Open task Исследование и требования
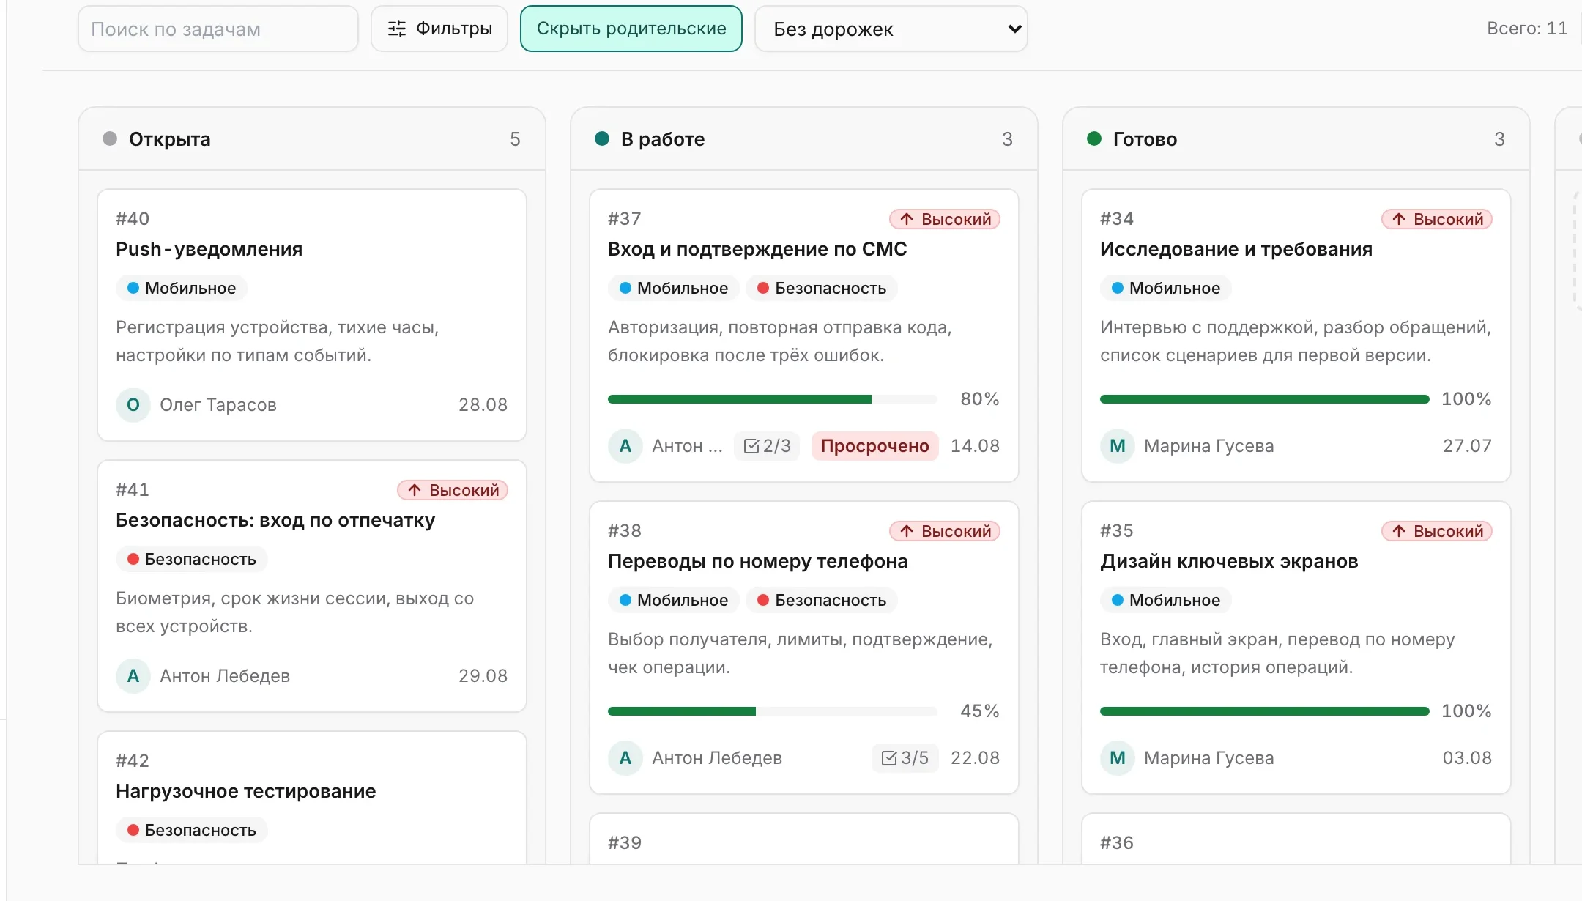The width and height of the screenshot is (1582, 901). (1236, 249)
